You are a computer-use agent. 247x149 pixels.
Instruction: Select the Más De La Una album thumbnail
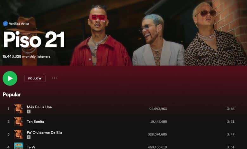(19, 109)
